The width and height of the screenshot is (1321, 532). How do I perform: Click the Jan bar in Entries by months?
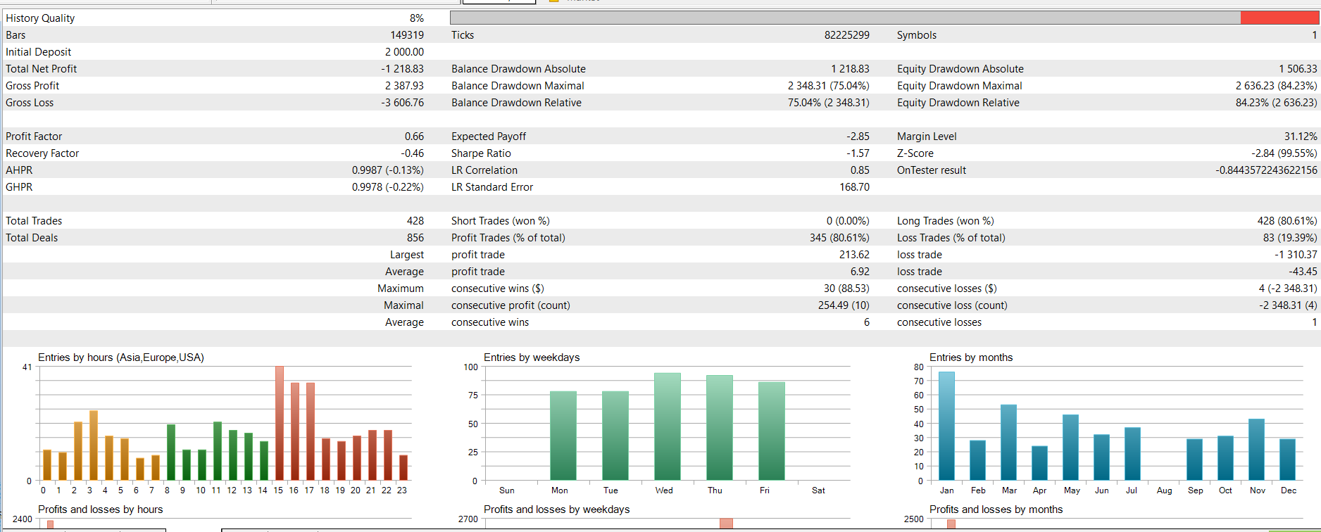tap(947, 426)
